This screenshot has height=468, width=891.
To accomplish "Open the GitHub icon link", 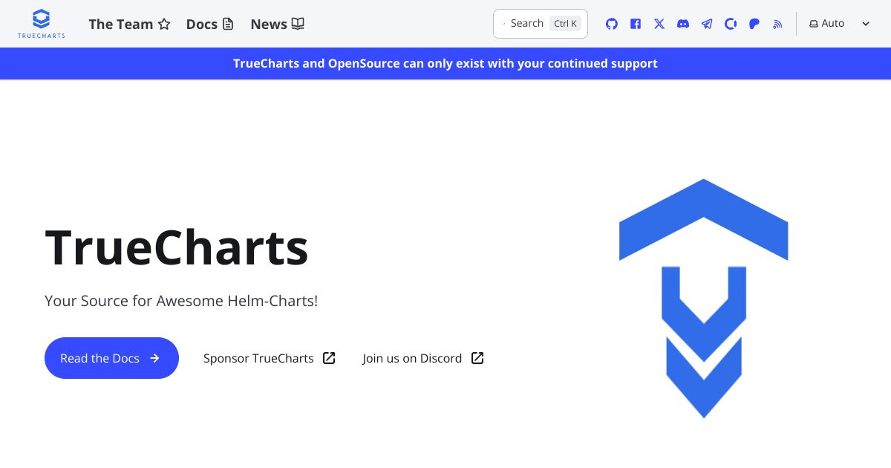I will 612,24.
